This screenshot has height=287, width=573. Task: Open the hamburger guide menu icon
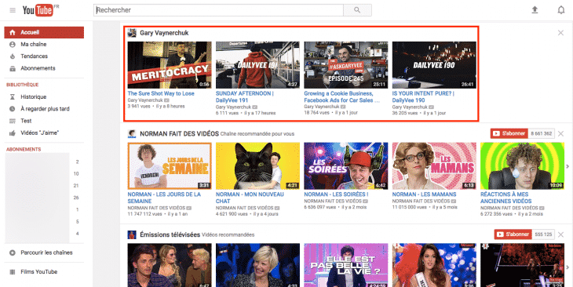13,10
